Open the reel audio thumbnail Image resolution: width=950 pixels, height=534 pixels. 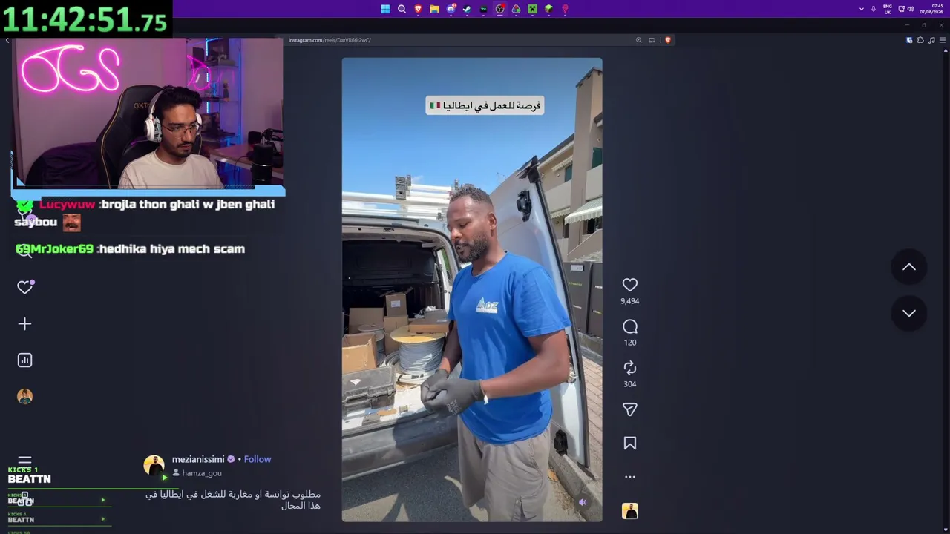point(630,511)
